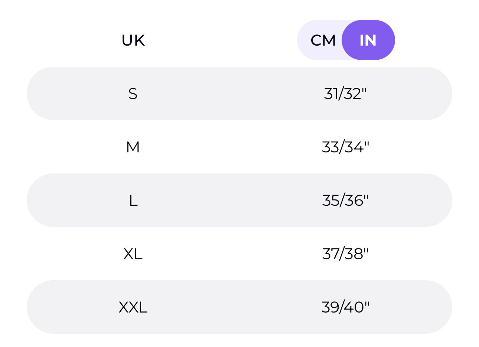Click the gray background of the L row
479x347 pixels.
point(238,201)
